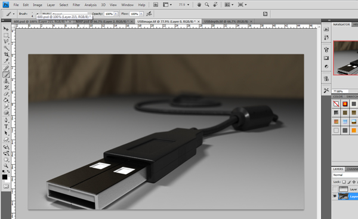Image resolution: width=358 pixels, height=219 pixels.
Task: Hide the selected layer via eye icon
Action: 335,196
